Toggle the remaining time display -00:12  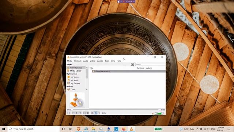pos(162,110)
